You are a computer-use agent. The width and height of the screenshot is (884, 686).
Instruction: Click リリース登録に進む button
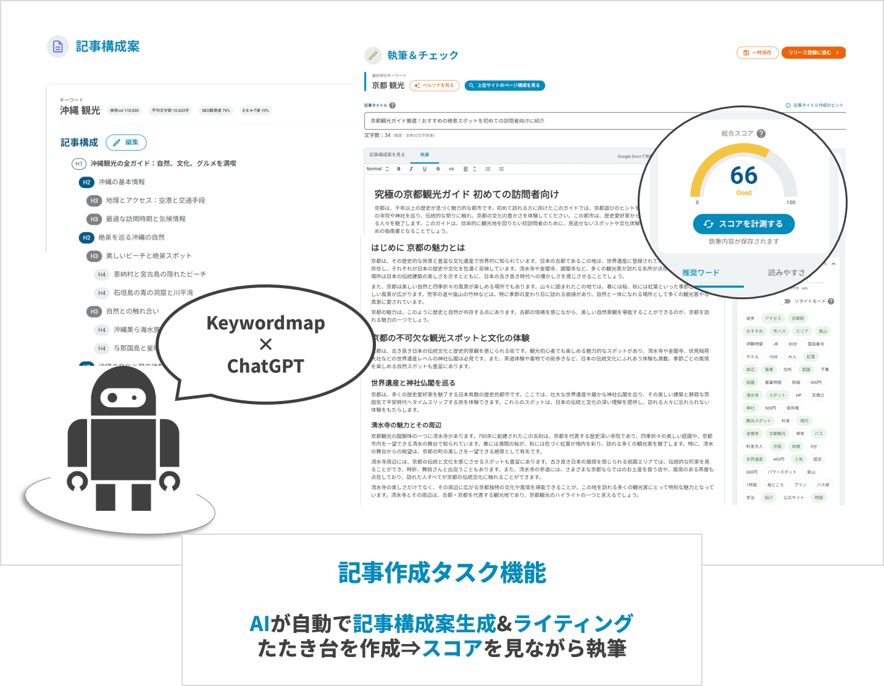813,53
